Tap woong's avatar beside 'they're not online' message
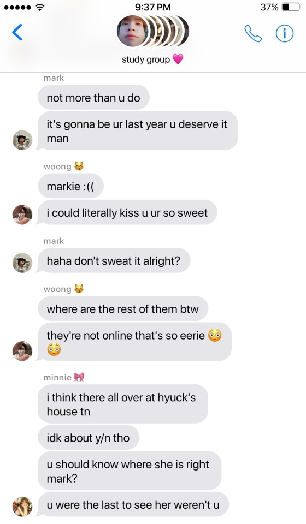 click(22, 351)
